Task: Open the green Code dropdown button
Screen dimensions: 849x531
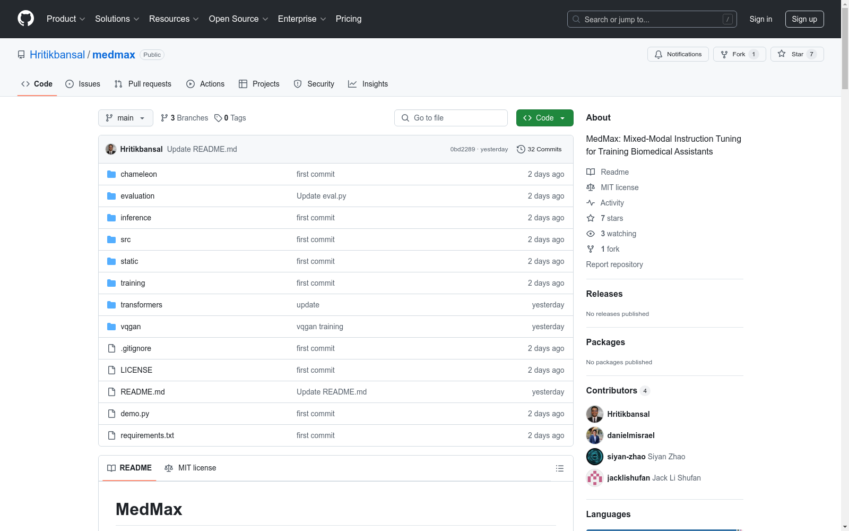Action: tap(544, 118)
